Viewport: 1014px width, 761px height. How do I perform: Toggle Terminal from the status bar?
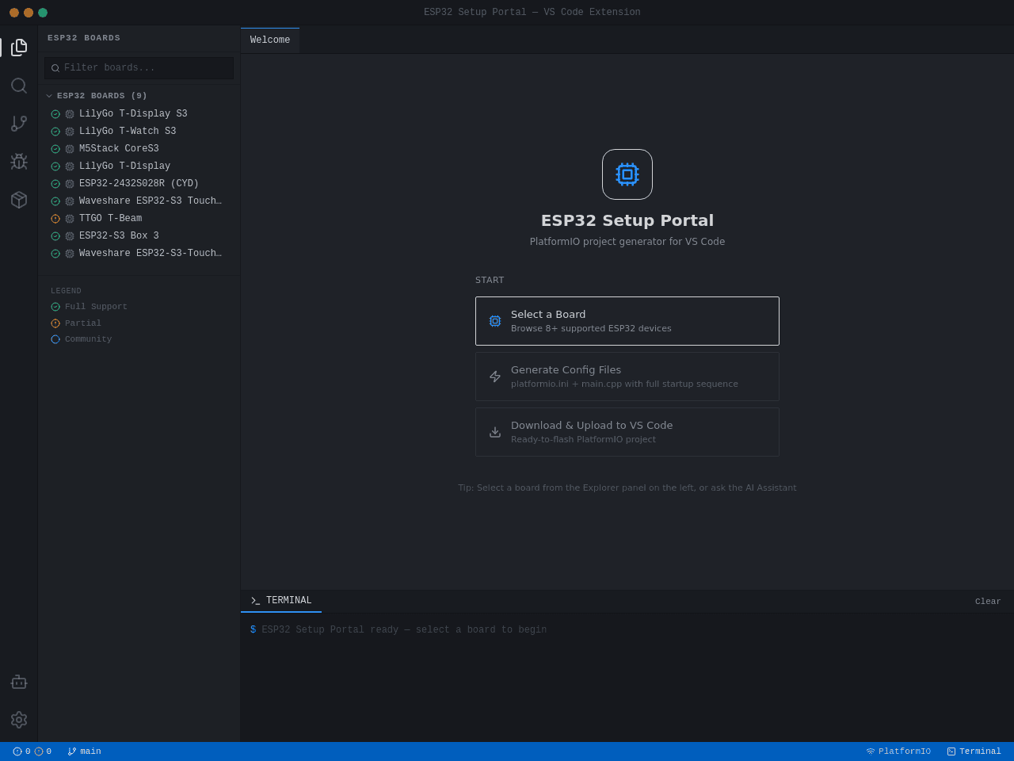(974, 751)
